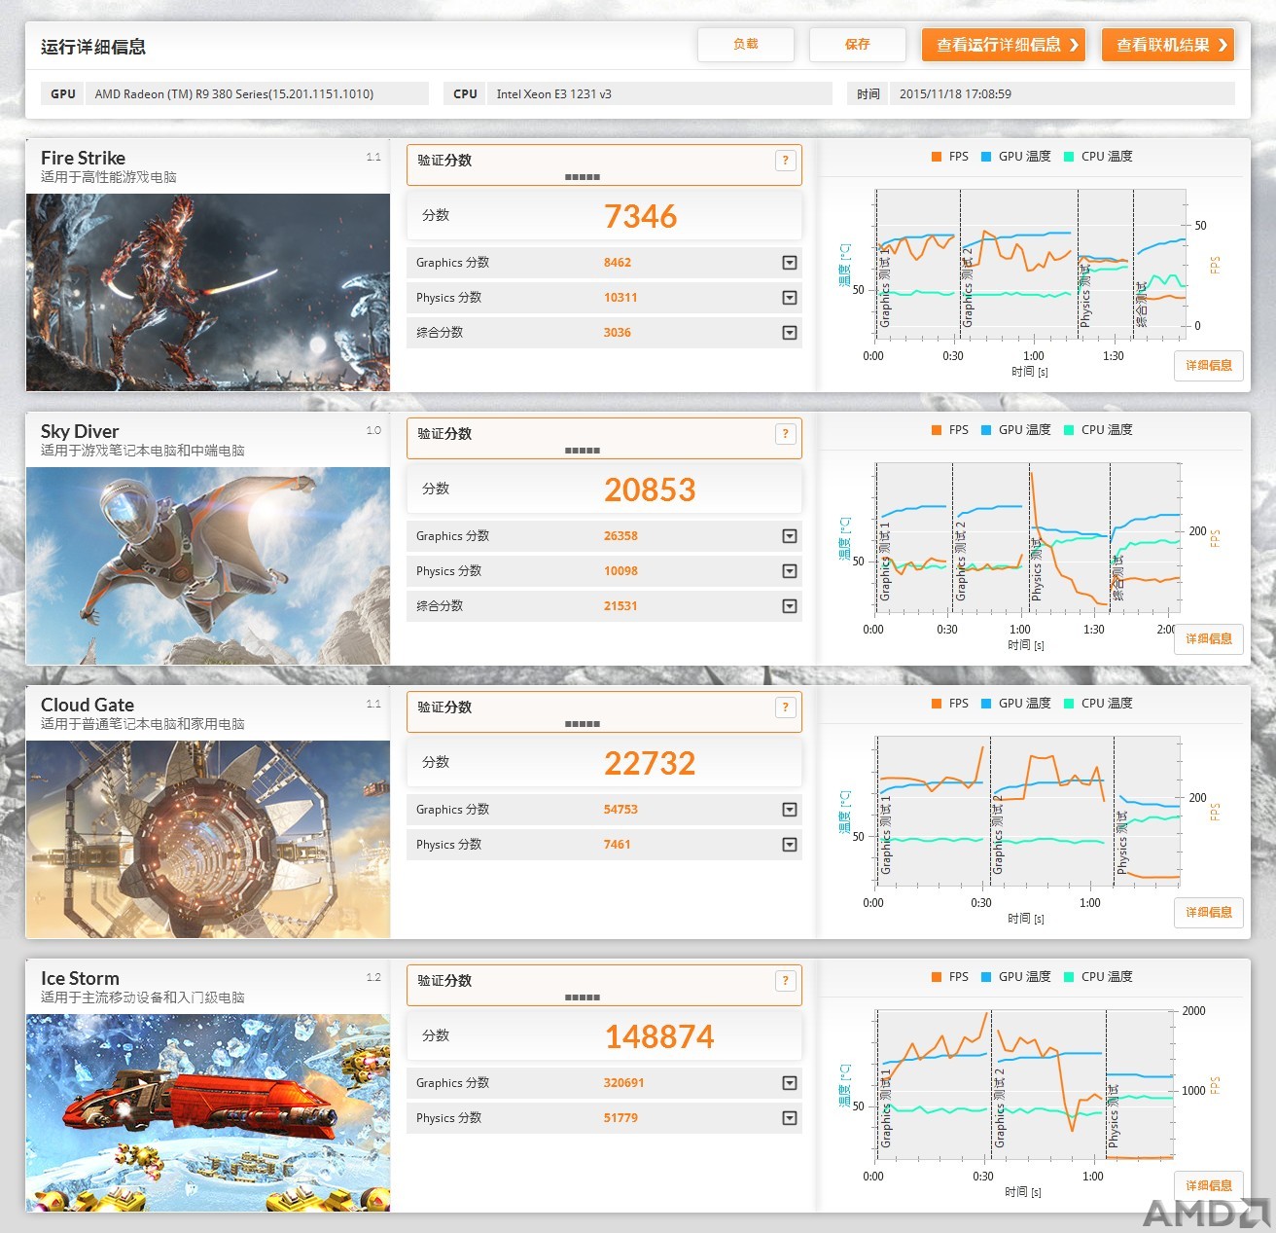
Task: Click Ice Storm overall score 148874
Action: coord(659,1036)
